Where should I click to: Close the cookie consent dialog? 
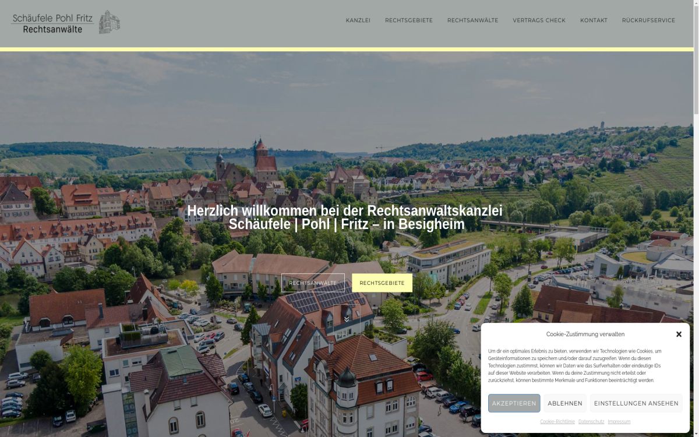pos(679,334)
